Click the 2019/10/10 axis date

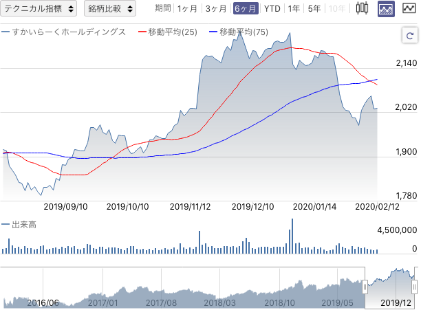(127, 207)
